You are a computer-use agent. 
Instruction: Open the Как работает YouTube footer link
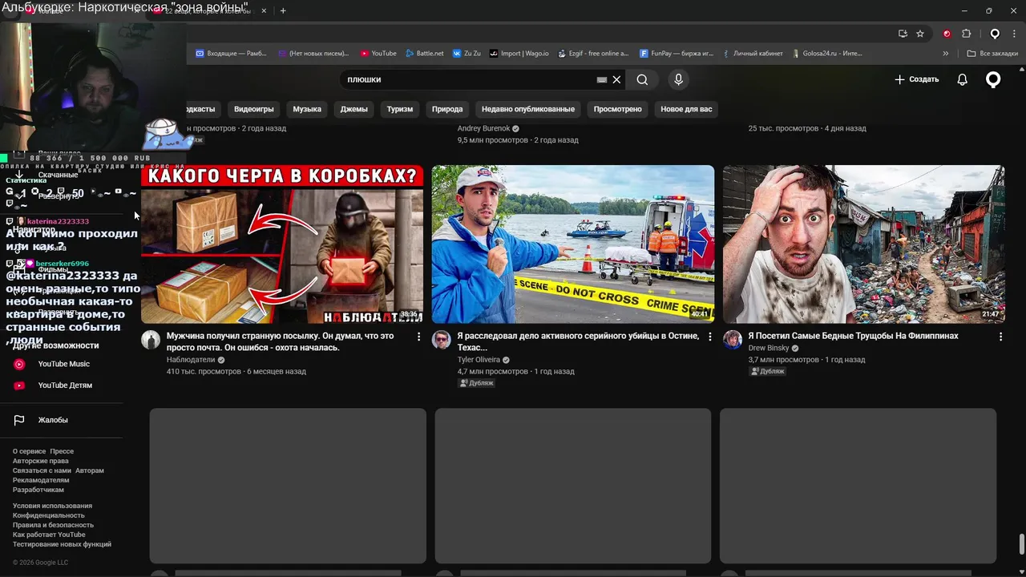tap(49, 535)
